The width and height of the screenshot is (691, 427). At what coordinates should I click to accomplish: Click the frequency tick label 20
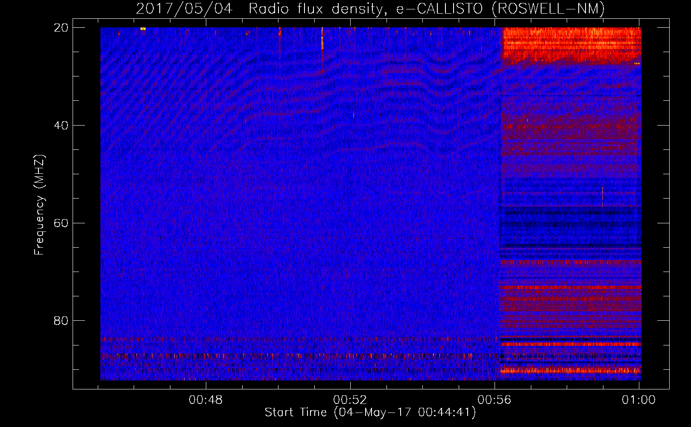point(61,28)
